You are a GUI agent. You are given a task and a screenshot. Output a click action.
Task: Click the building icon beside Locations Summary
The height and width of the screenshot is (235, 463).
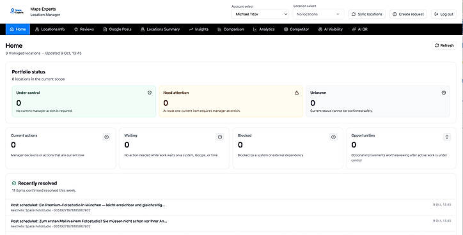coord(143,29)
